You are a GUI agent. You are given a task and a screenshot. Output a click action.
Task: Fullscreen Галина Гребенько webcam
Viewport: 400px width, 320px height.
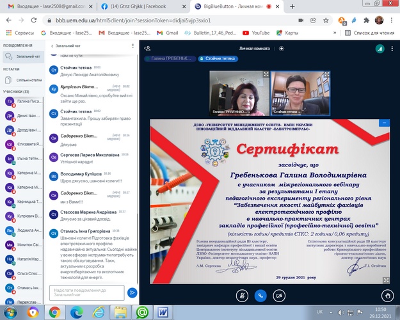[266, 74]
